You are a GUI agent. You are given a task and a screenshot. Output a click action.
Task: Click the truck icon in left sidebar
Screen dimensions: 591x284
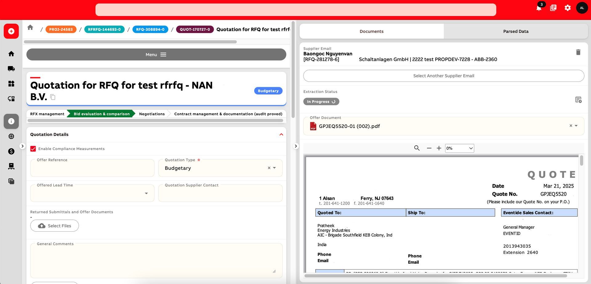click(11, 69)
